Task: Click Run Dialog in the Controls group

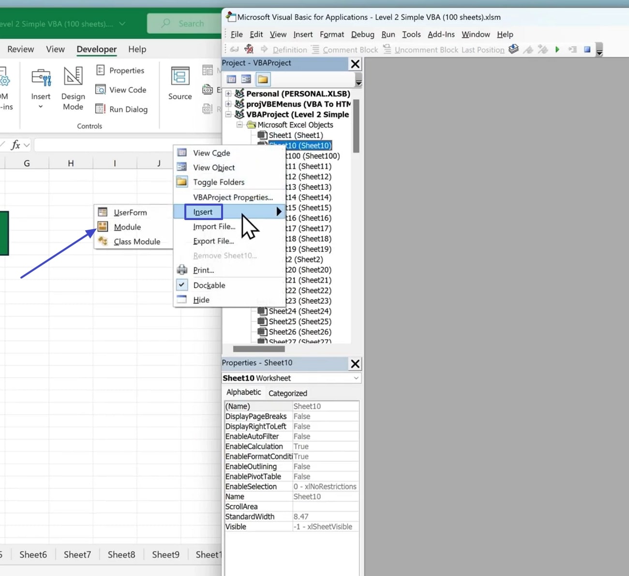Action: pos(128,109)
